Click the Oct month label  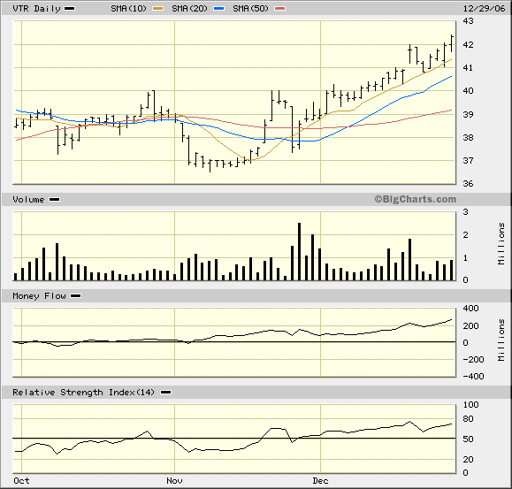coord(21,481)
